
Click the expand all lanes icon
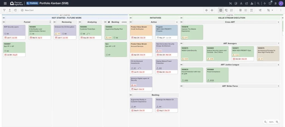tap(212, 10)
